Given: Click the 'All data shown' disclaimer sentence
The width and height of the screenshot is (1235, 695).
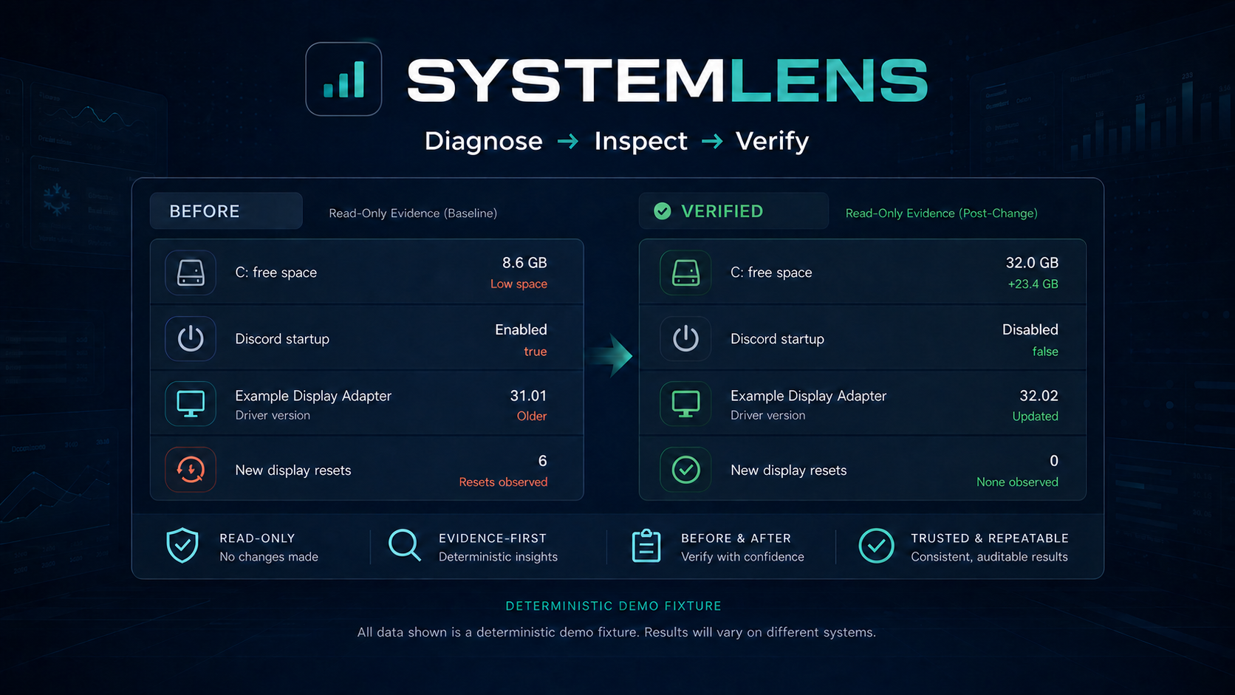Looking at the screenshot, I should 616,632.
